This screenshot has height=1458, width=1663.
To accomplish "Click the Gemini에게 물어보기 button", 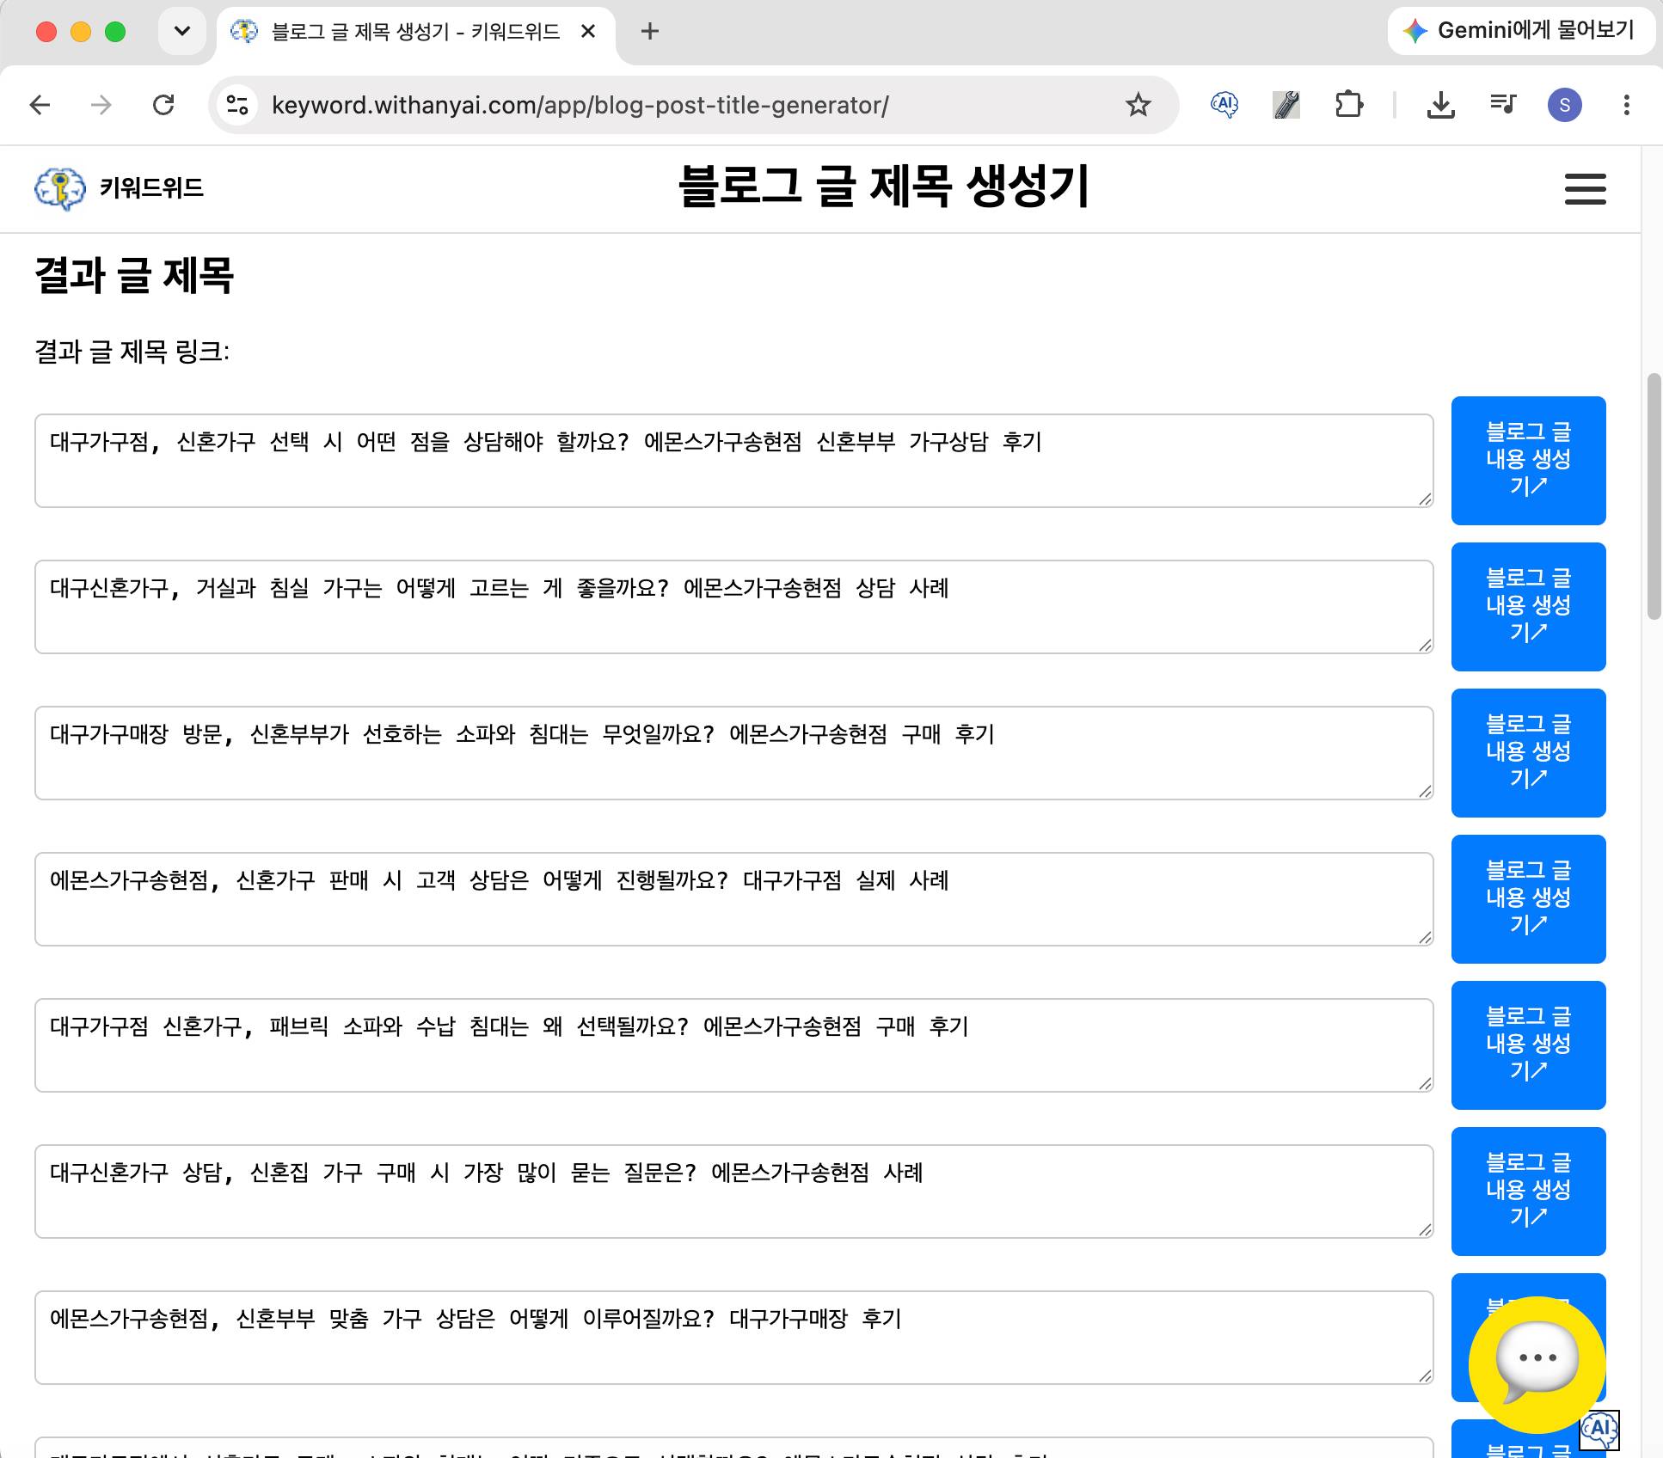I will click(x=1521, y=31).
